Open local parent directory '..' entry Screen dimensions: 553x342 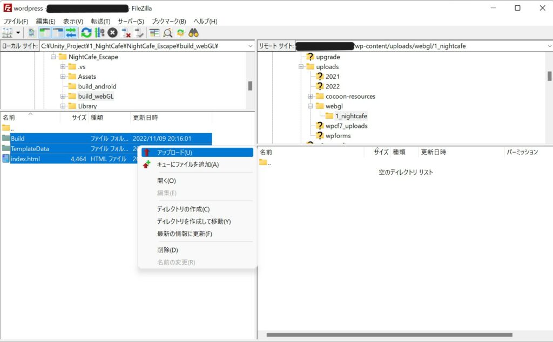8,128
